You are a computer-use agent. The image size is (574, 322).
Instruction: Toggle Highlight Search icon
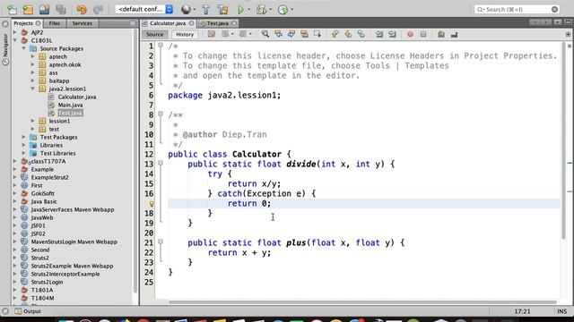tap(304, 34)
